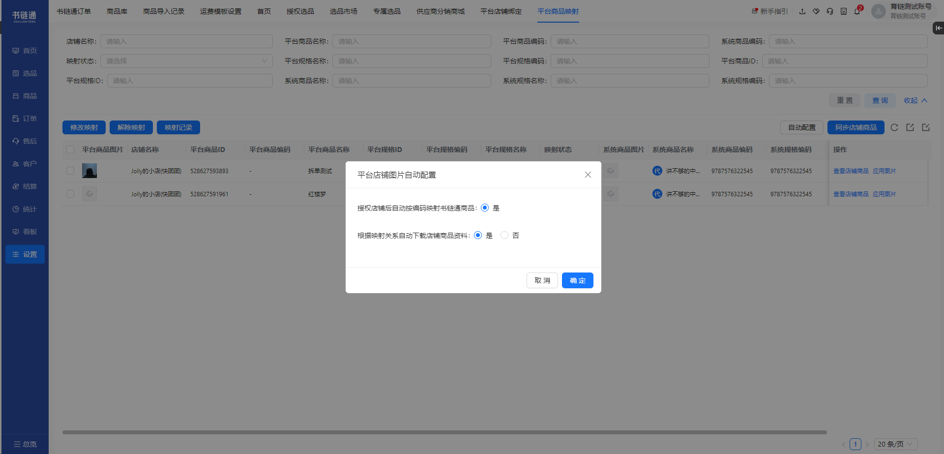Click product thumbnail of 拆单测试 row
The image size is (944, 454).
point(89,171)
